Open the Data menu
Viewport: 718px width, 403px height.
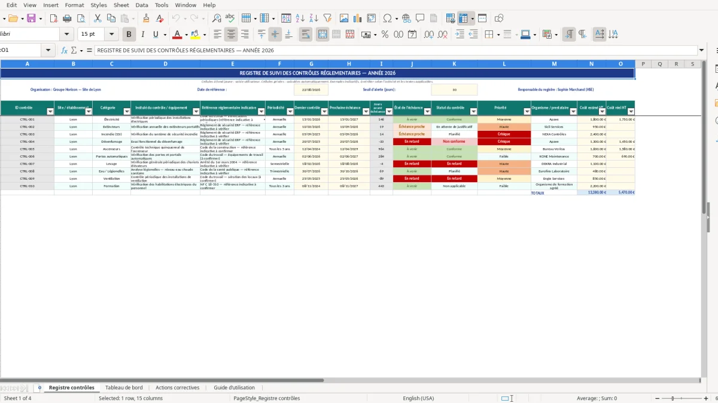pyautogui.click(x=142, y=5)
